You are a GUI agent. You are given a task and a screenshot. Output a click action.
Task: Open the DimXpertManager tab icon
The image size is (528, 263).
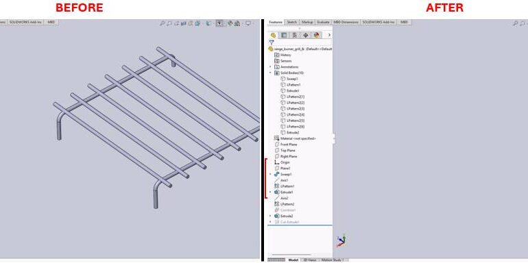(305, 35)
